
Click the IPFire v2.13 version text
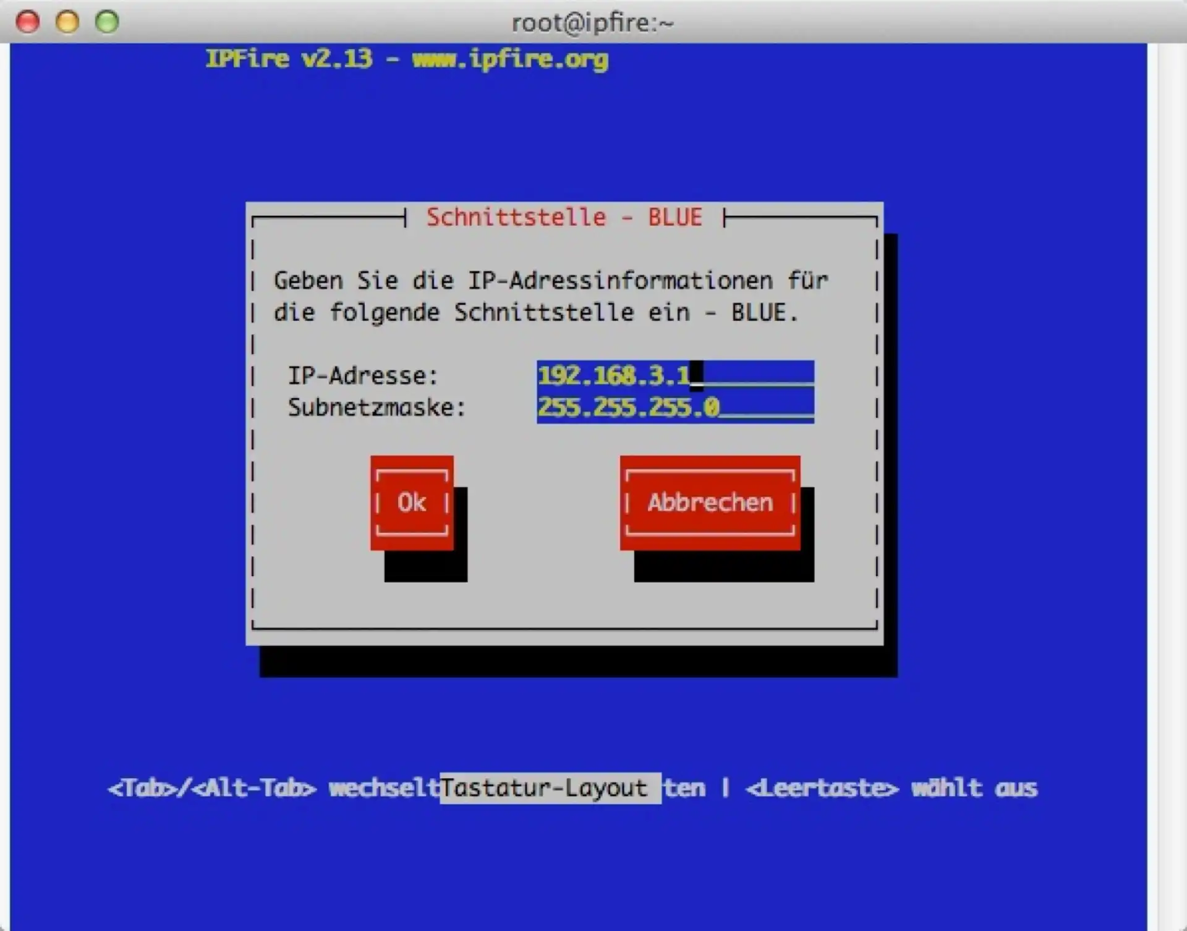click(x=289, y=59)
